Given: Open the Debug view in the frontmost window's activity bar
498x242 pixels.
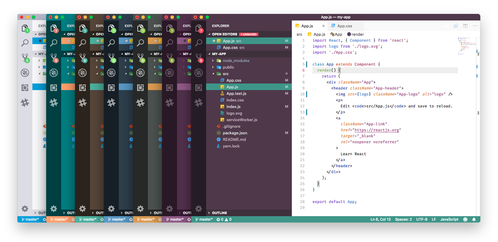Looking at the screenshot, I should [x=199, y=73].
